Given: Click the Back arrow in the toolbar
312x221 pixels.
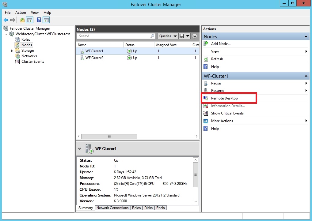Looking at the screenshot, I should point(6,20).
